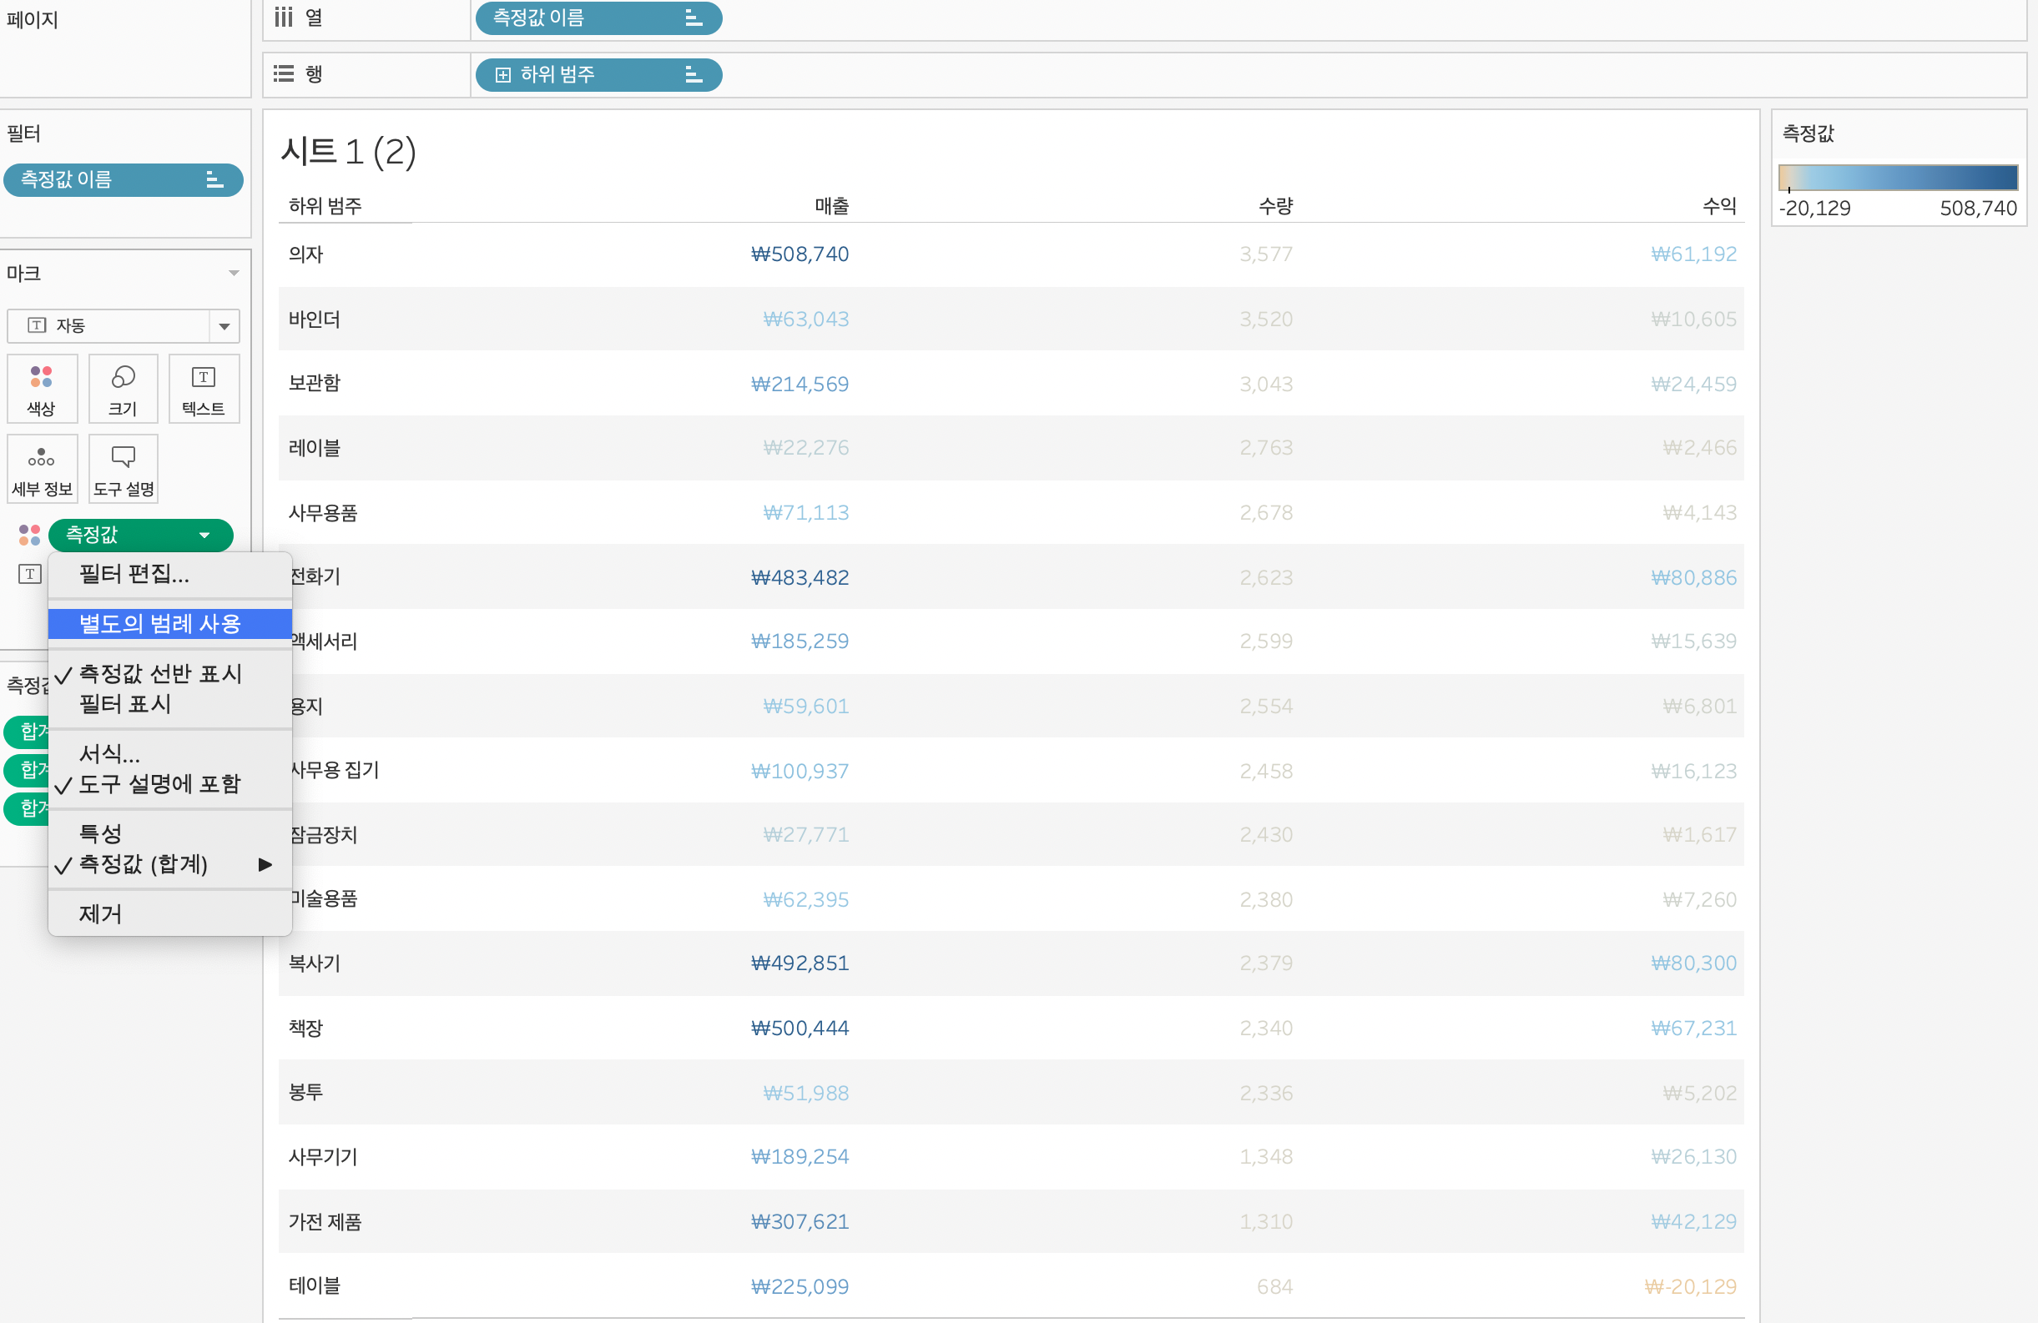Open the 자동 mark type dropdown
This screenshot has height=1323, width=2038.
[x=224, y=326]
